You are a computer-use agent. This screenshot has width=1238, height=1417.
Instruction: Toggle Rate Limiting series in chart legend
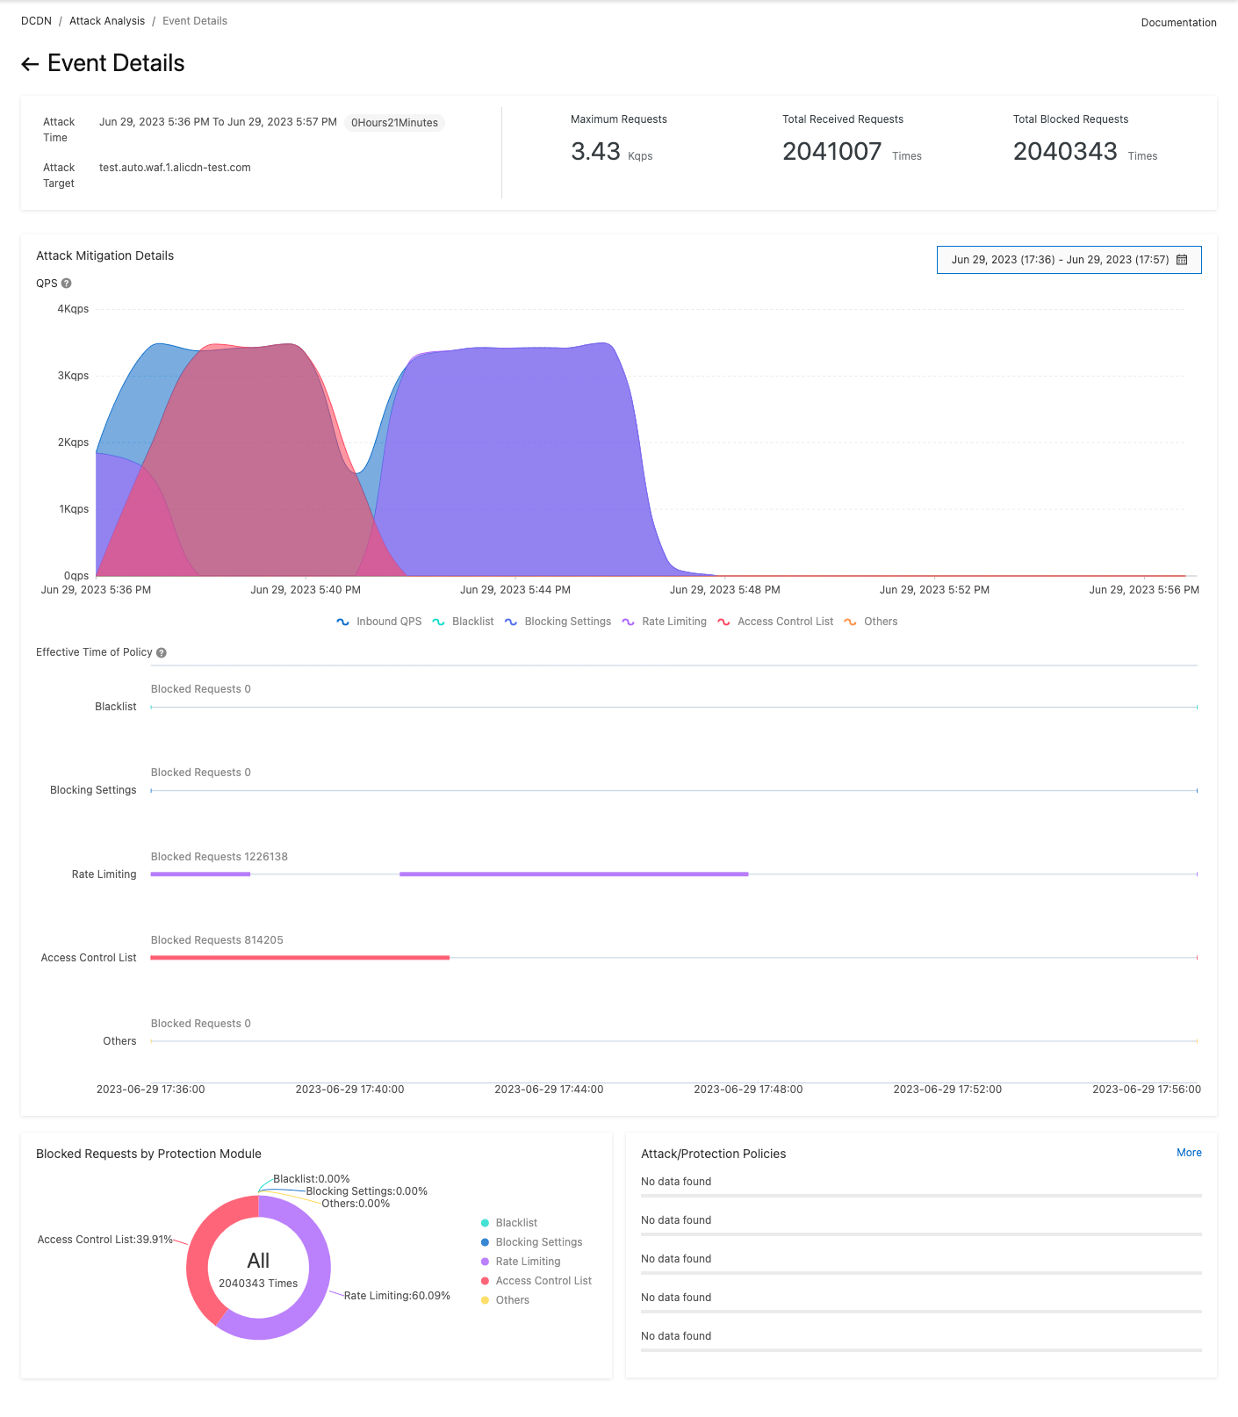click(664, 622)
